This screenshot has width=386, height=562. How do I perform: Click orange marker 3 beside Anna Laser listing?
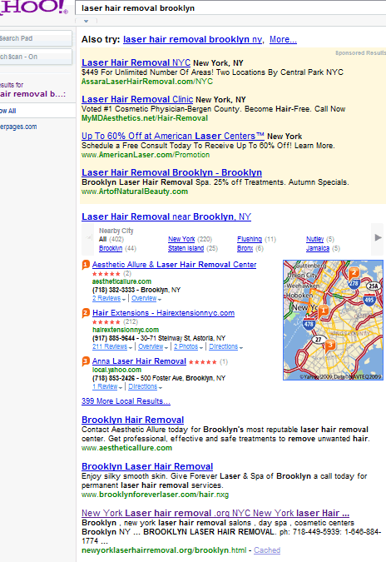click(x=86, y=361)
